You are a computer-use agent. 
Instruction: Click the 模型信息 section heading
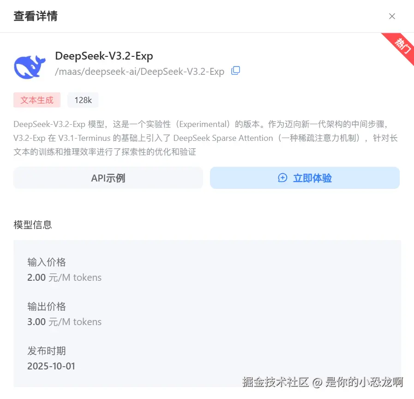tap(33, 225)
